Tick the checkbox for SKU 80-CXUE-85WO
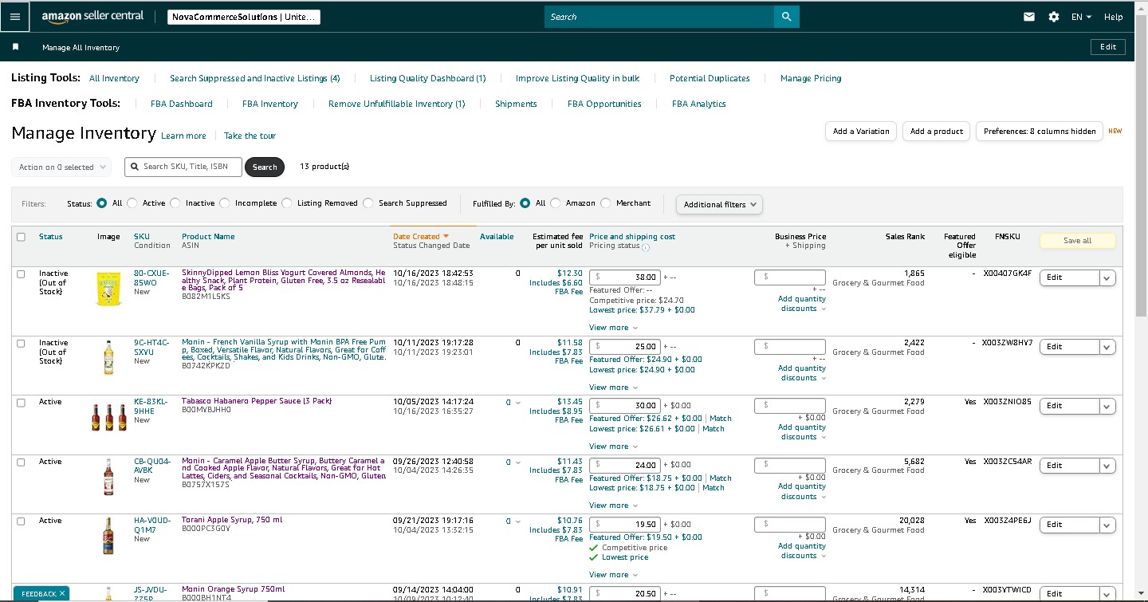Viewport: 1148px width, 602px height. [21, 273]
